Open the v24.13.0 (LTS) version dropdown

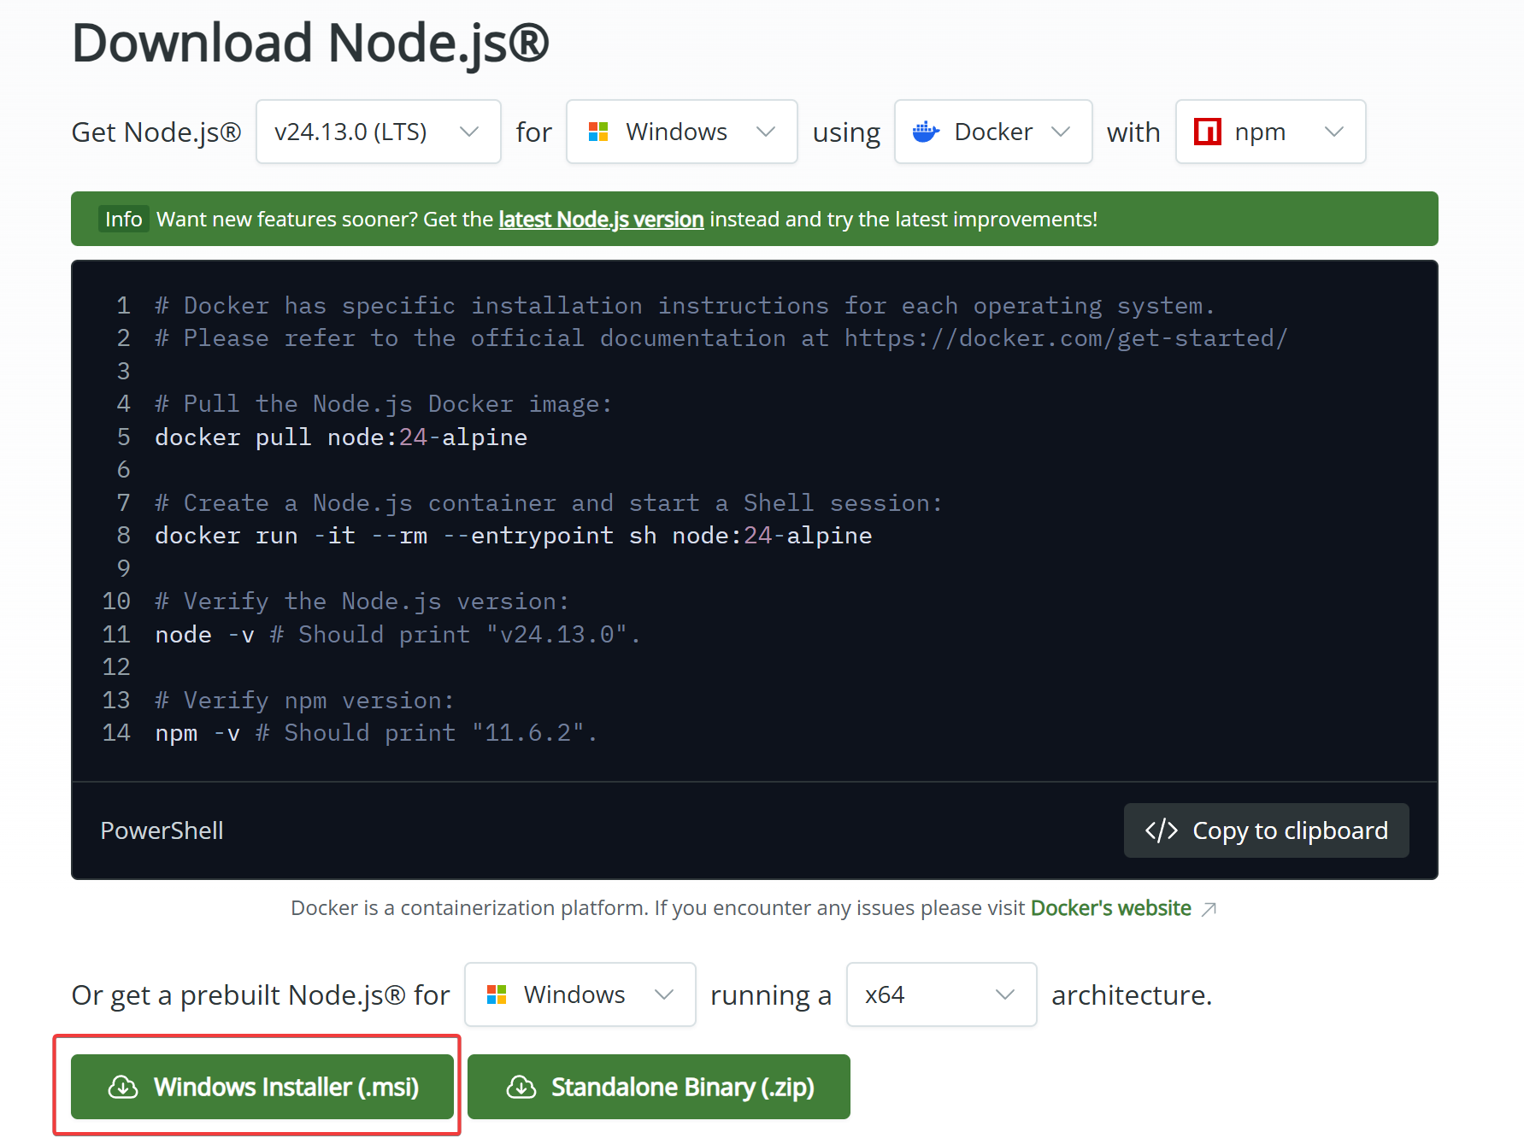(x=378, y=132)
